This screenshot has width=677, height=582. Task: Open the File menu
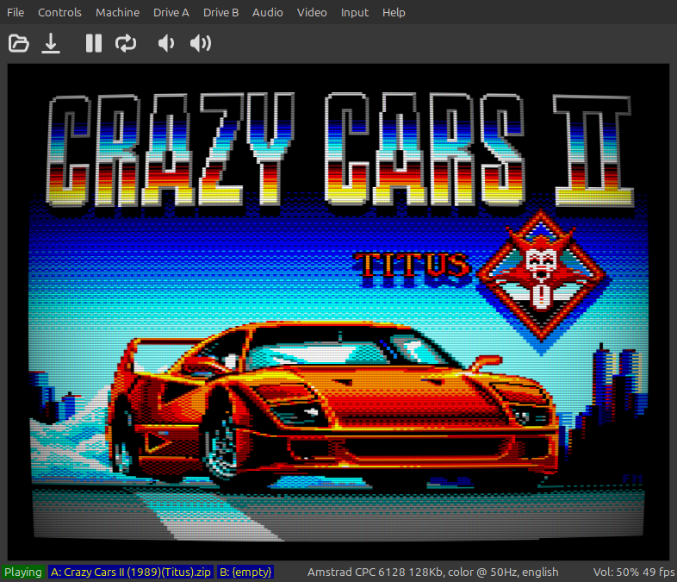(16, 13)
